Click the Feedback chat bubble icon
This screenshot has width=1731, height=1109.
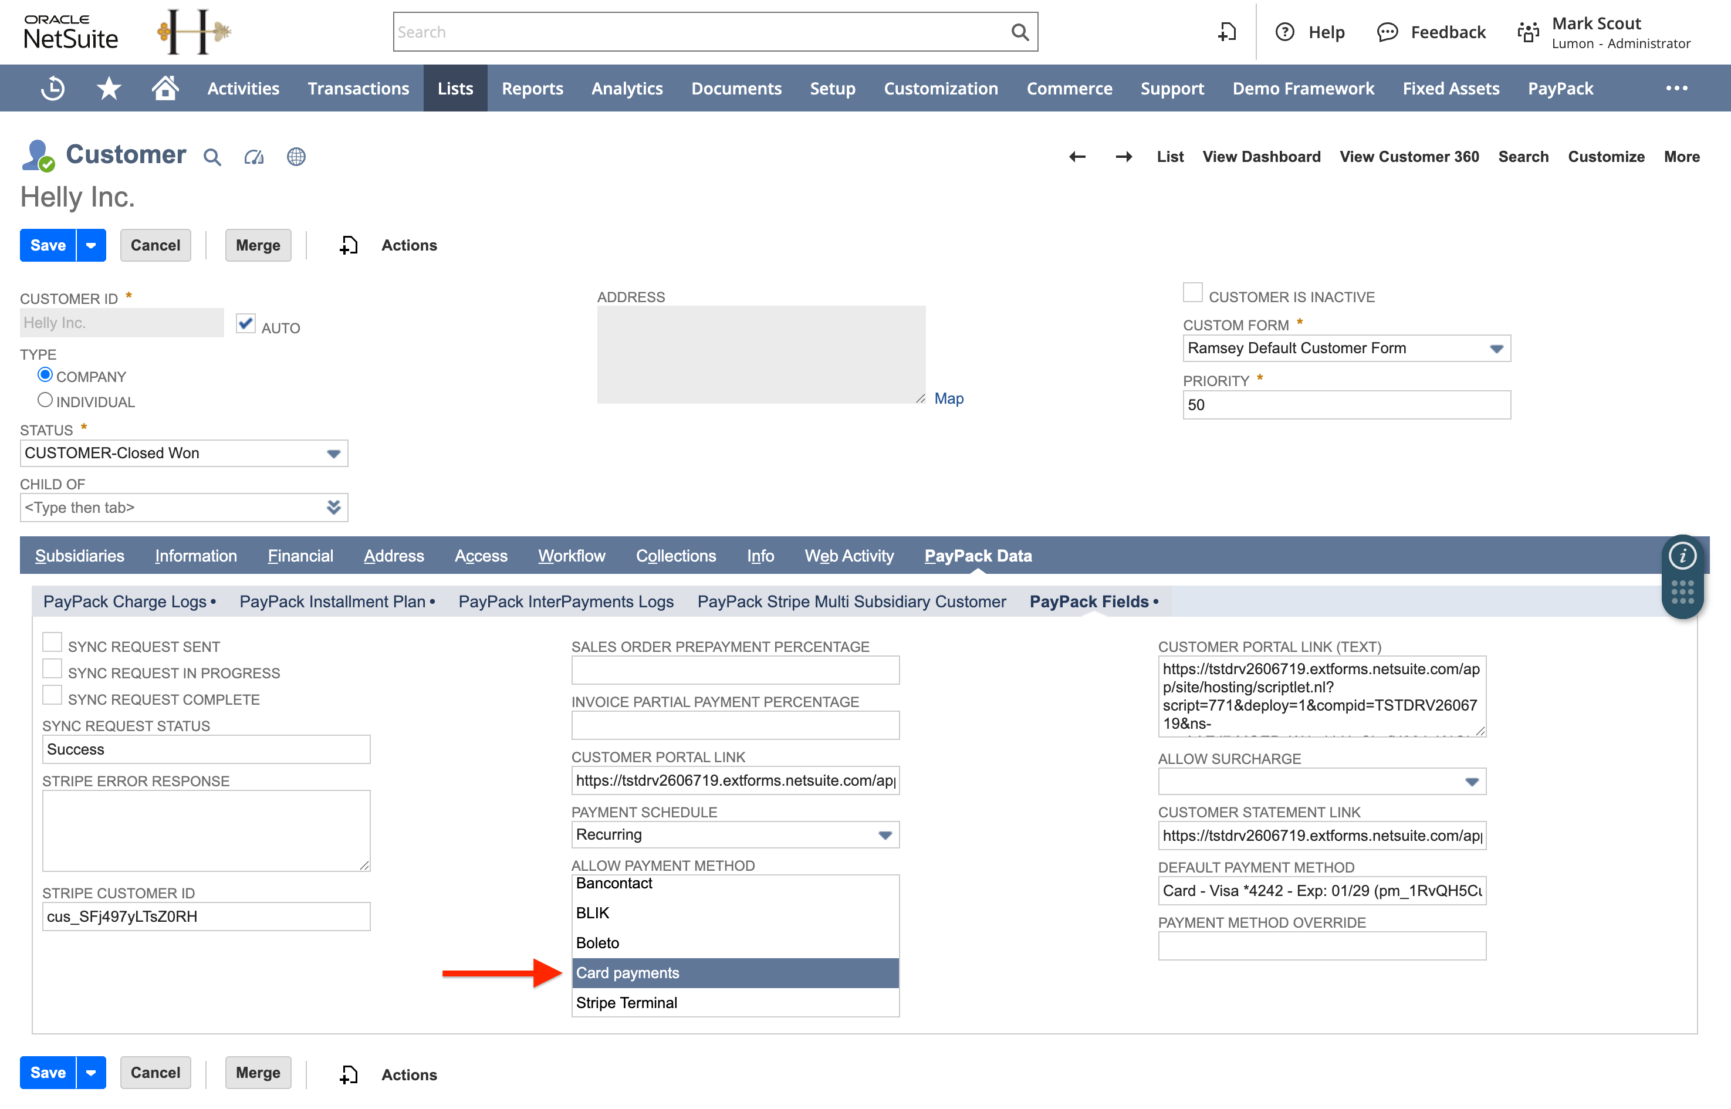click(1388, 32)
